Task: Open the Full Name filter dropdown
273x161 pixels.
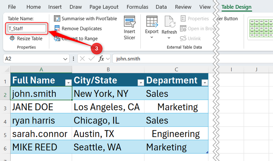Action: point(68,83)
